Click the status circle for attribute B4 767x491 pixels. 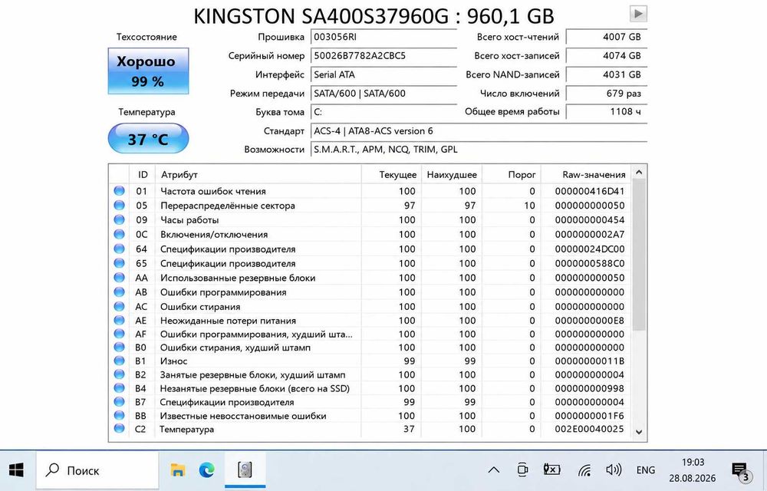click(x=119, y=388)
